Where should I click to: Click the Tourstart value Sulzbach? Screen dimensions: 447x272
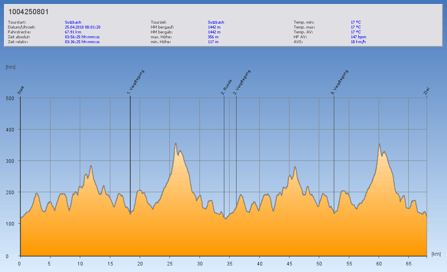pyautogui.click(x=73, y=22)
